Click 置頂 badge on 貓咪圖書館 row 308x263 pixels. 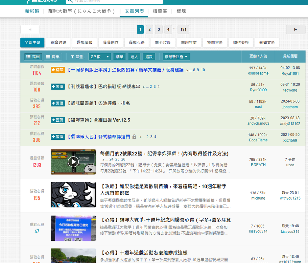click(x=58, y=103)
